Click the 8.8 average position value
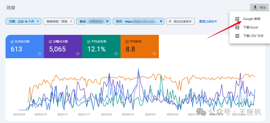270x123 pixels. [x=130, y=49]
